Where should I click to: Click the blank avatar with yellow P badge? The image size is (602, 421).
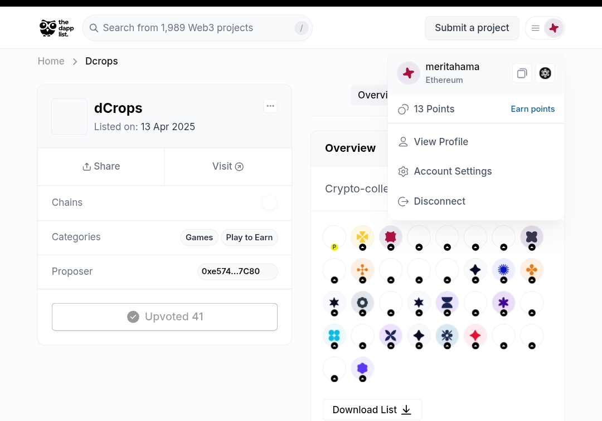pyautogui.click(x=334, y=237)
